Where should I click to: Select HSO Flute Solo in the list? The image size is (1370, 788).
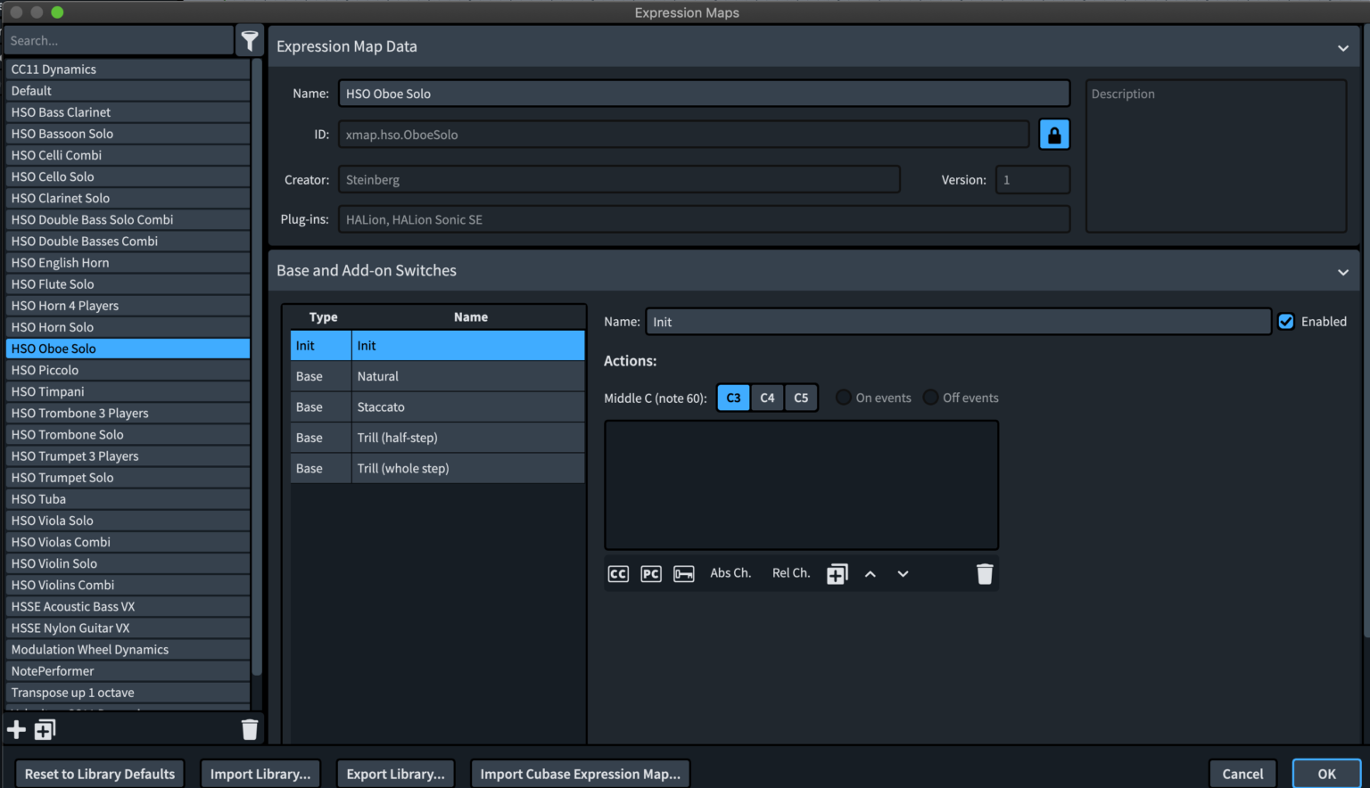128,284
